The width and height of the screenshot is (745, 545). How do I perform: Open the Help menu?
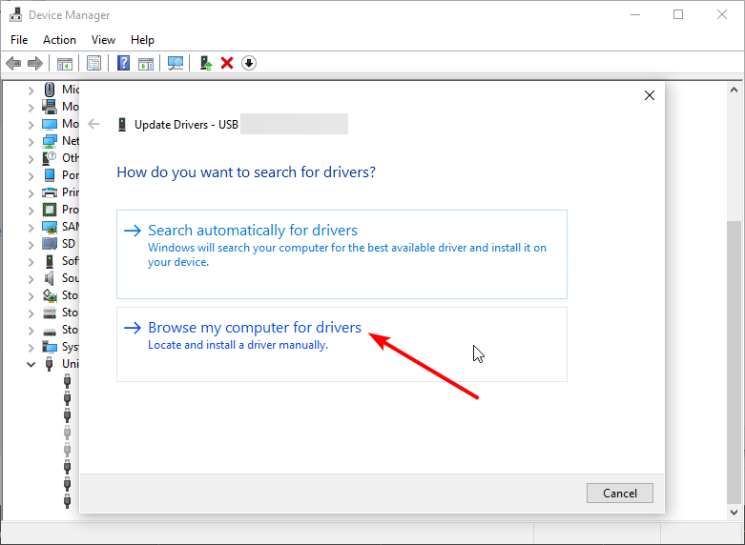click(142, 40)
